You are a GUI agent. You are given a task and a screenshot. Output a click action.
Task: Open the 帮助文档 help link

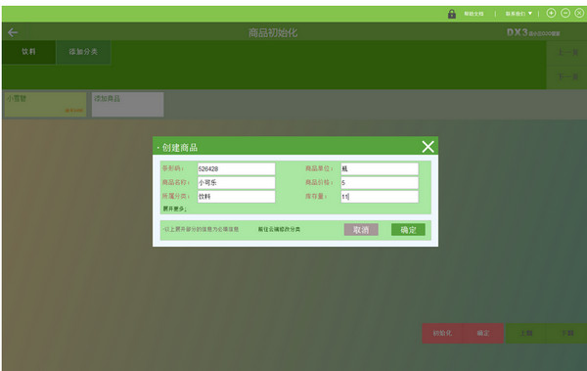click(474, 14)
